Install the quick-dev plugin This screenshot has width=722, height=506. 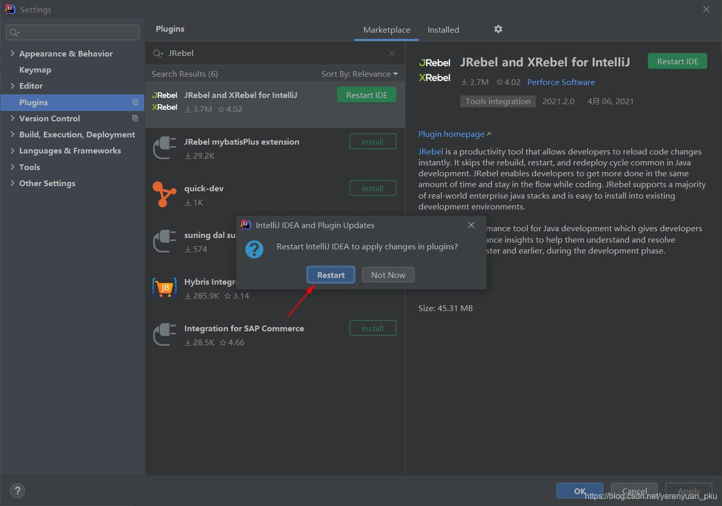(373, 188)
